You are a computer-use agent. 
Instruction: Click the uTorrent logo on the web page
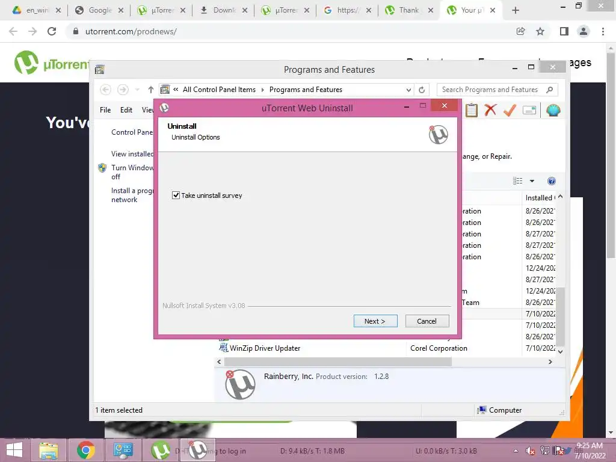point(51,63)
